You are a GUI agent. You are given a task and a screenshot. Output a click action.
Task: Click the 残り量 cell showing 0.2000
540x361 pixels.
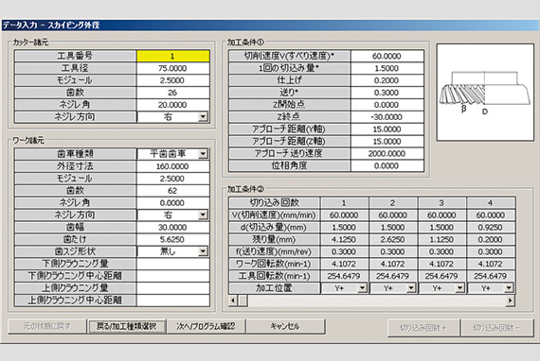[x=491, y=239]
